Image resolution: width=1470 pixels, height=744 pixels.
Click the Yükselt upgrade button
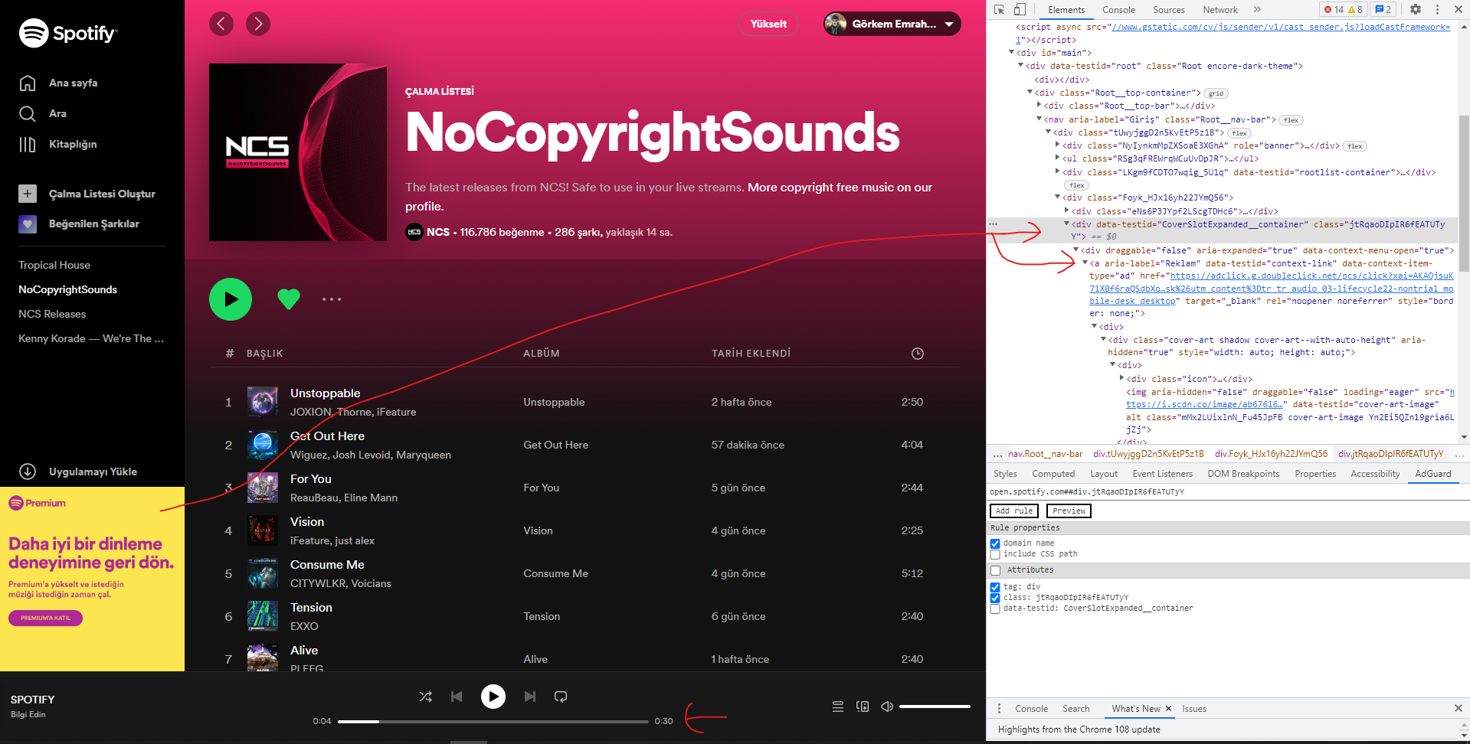[x=768, y=24]
